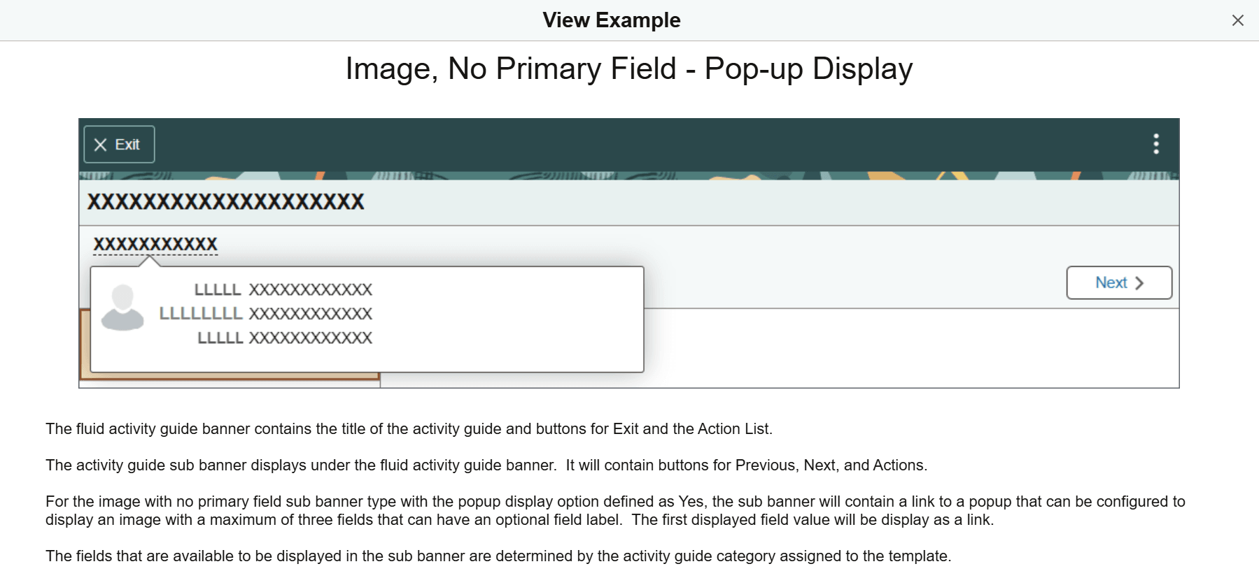Screen dimensions: 1259x578
Task: Click the LLLLLLLL field label in the popup
Action: point(201,313)
